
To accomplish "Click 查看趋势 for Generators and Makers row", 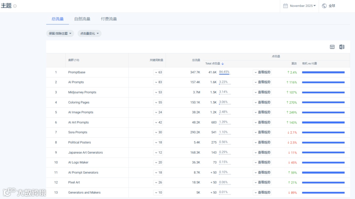I will (262, 192).
